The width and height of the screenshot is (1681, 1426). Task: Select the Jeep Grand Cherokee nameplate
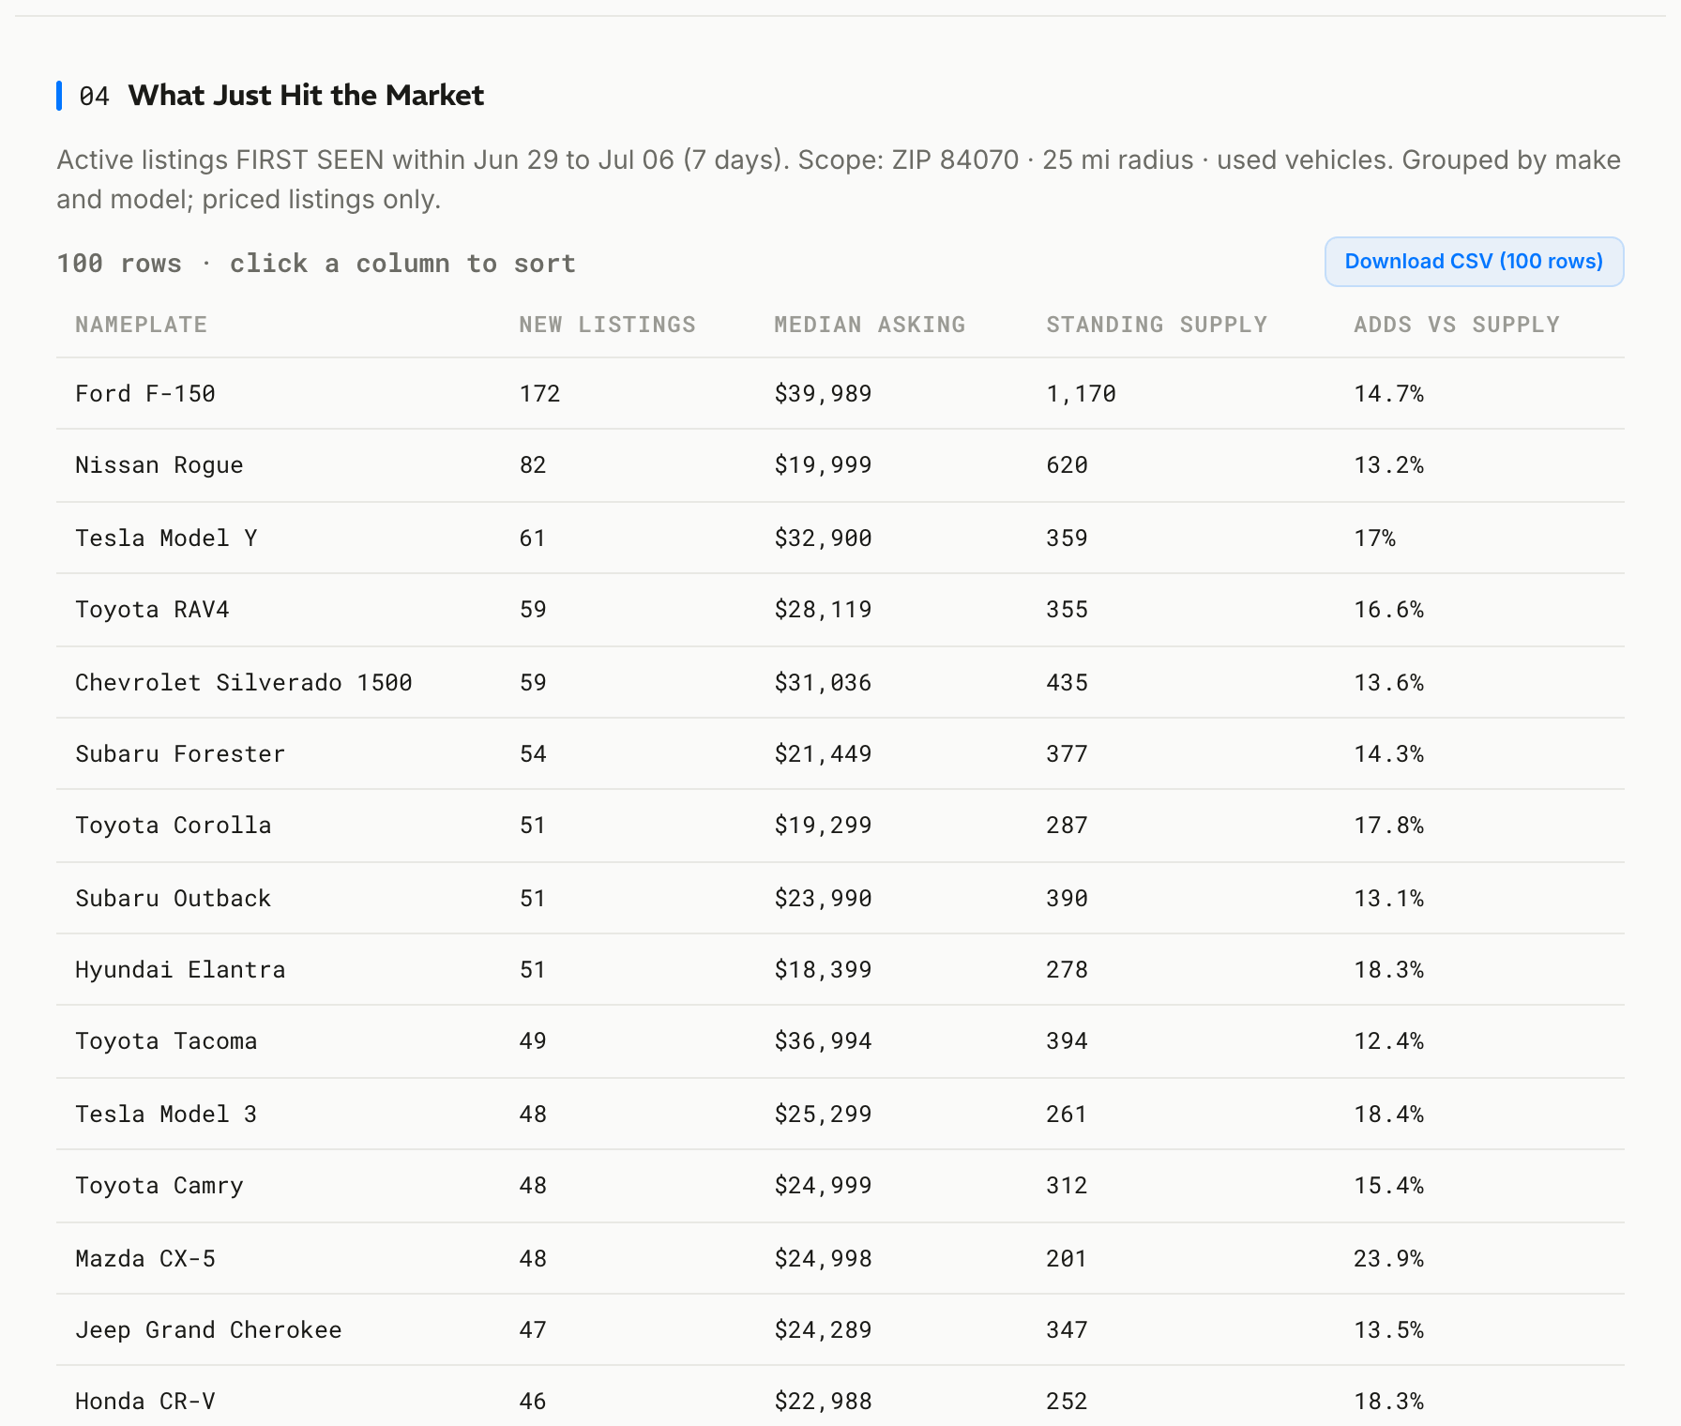click(x=208, y=1329)
